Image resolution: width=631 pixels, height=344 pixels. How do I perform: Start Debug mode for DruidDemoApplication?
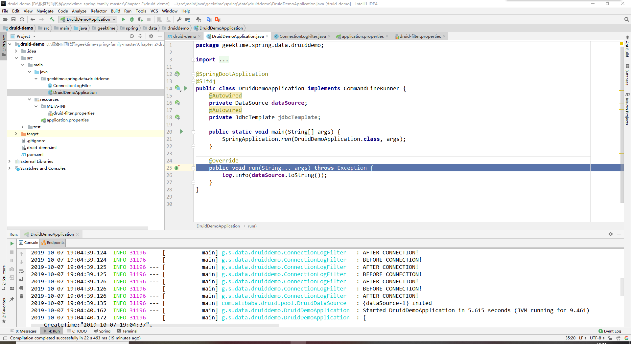[x=132, y=19]
